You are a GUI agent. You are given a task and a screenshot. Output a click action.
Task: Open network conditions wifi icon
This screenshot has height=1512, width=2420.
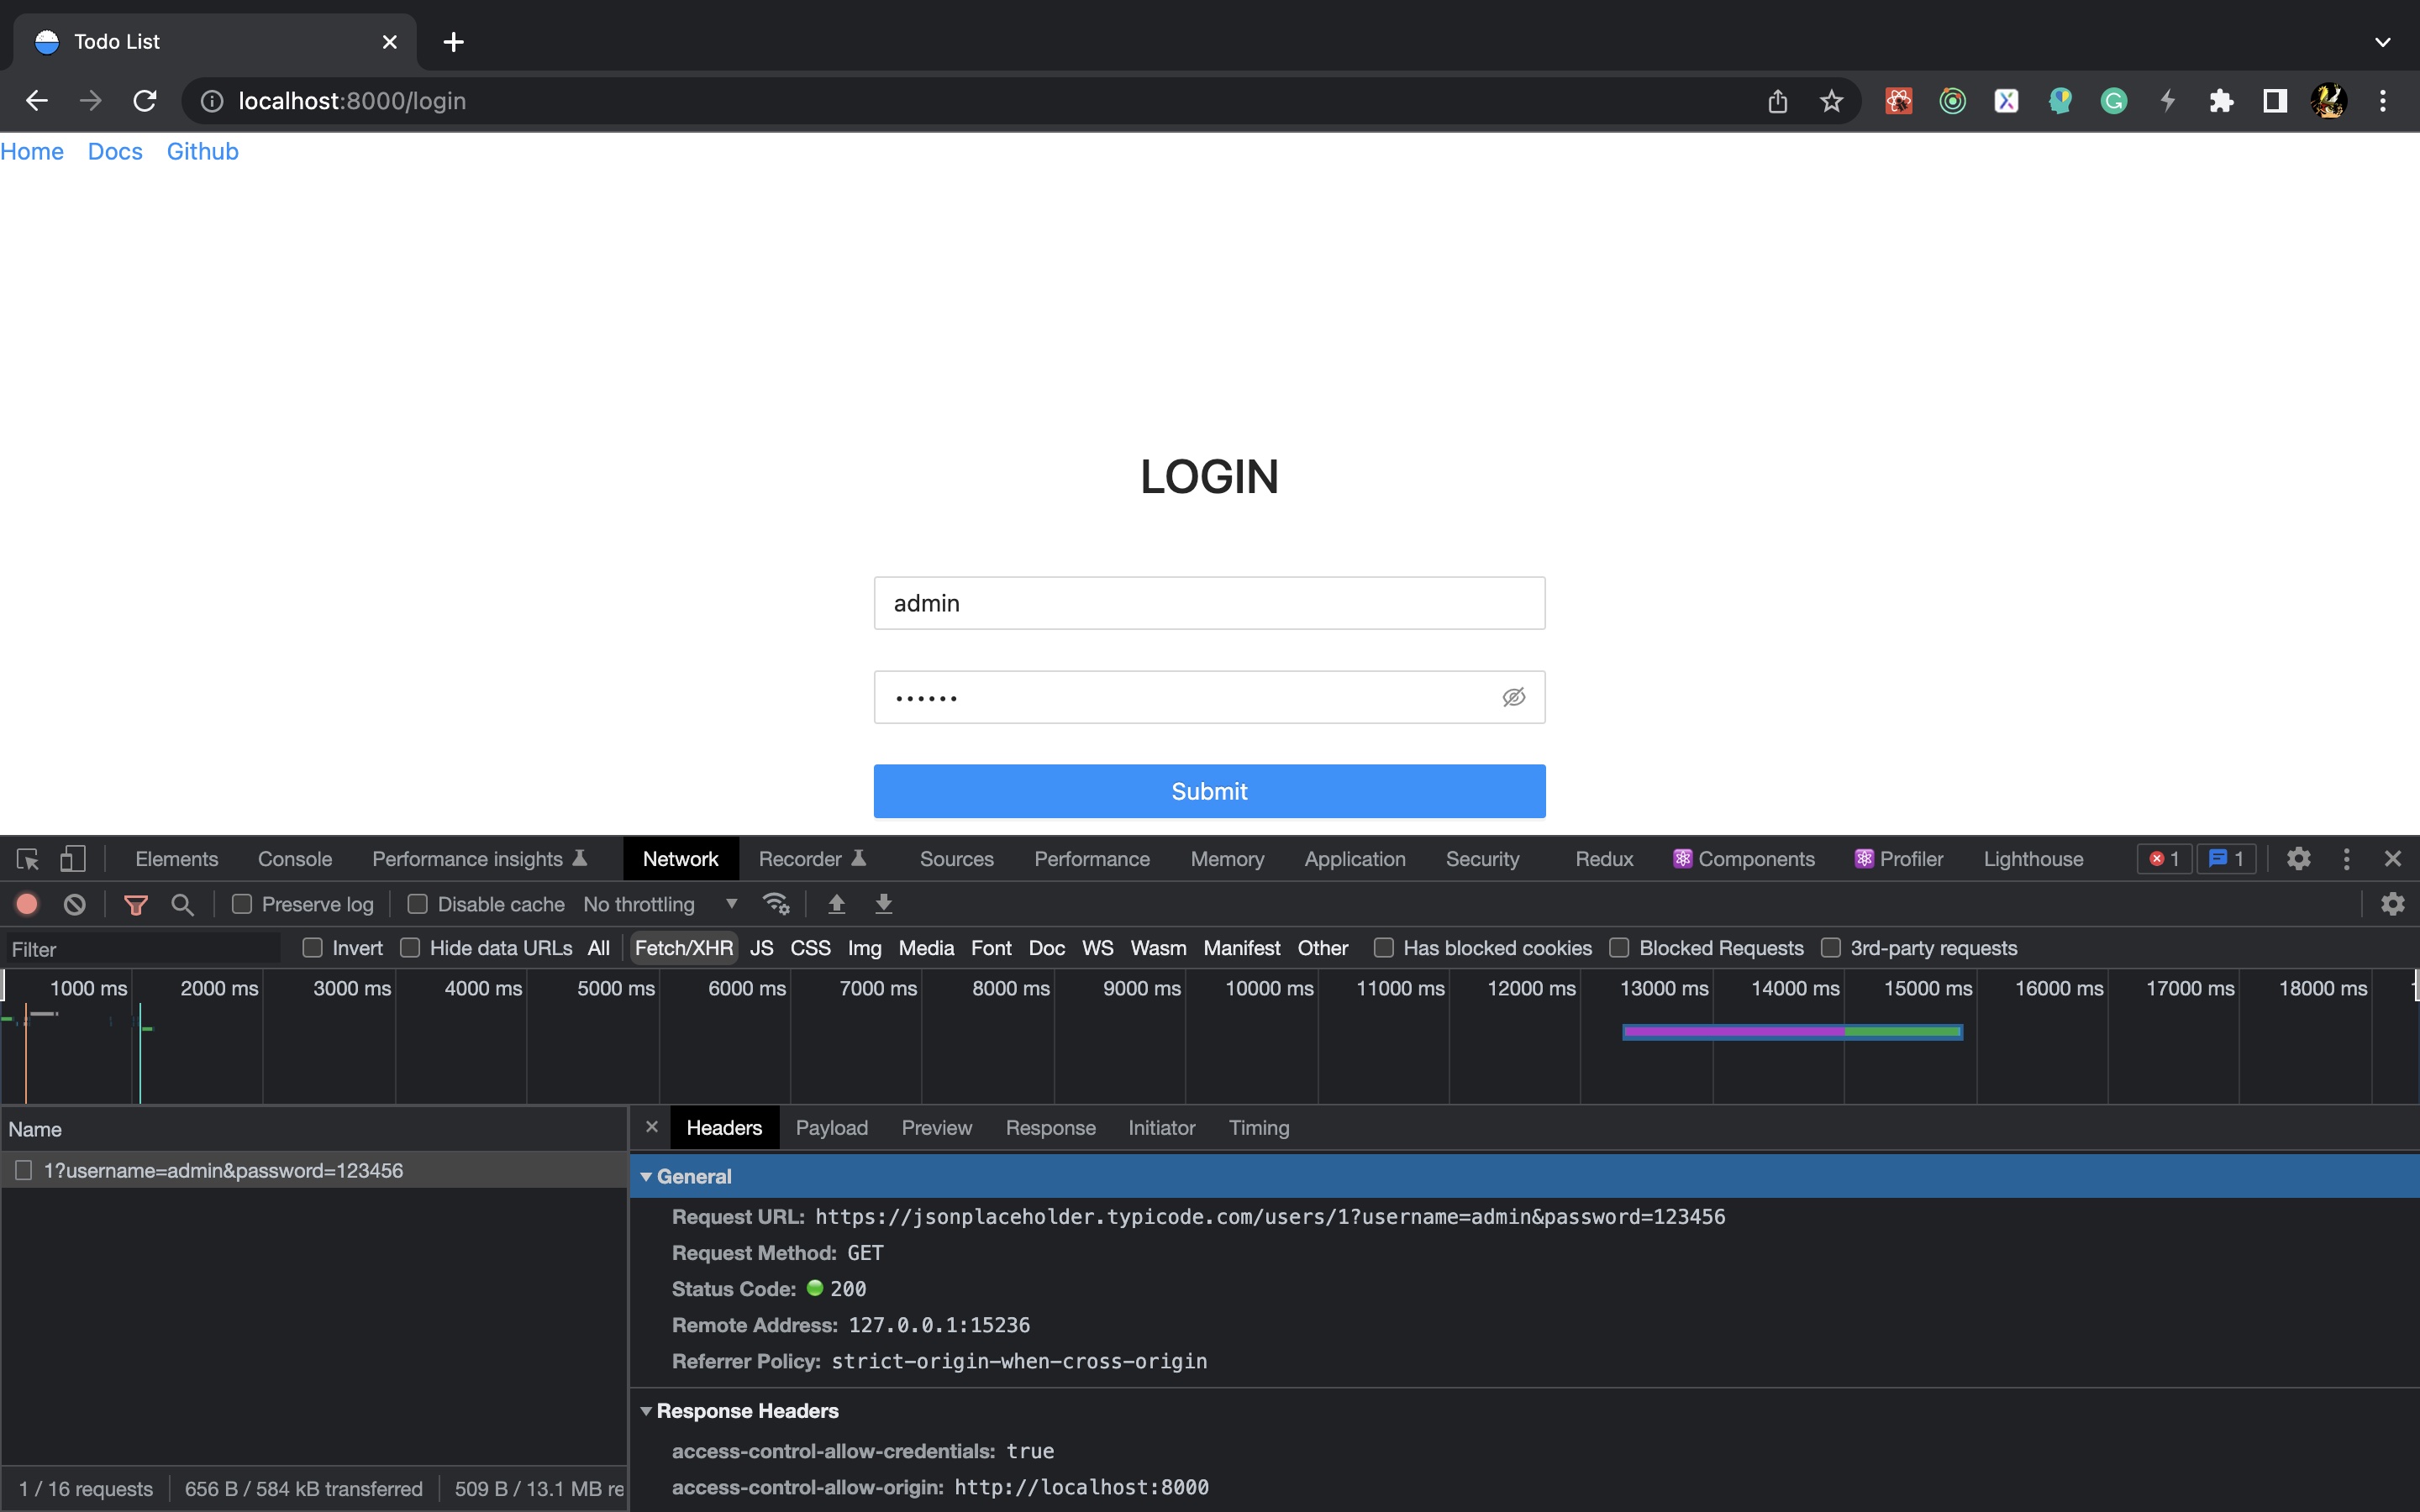tap(776, 904)
